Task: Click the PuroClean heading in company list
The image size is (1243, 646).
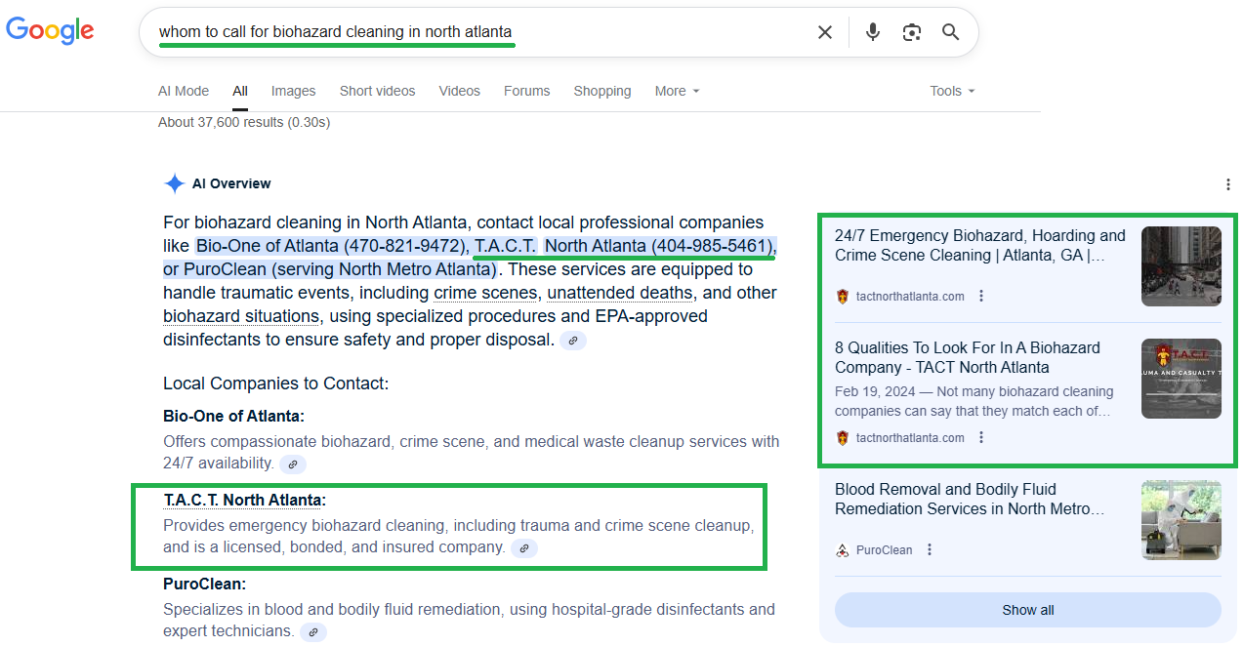Action: pyautogui.click(x=204, y=585)
